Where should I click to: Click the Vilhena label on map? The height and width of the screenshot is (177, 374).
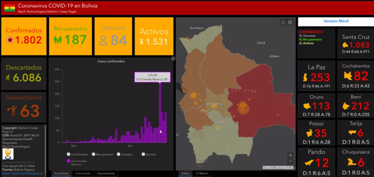pos(274,56)
